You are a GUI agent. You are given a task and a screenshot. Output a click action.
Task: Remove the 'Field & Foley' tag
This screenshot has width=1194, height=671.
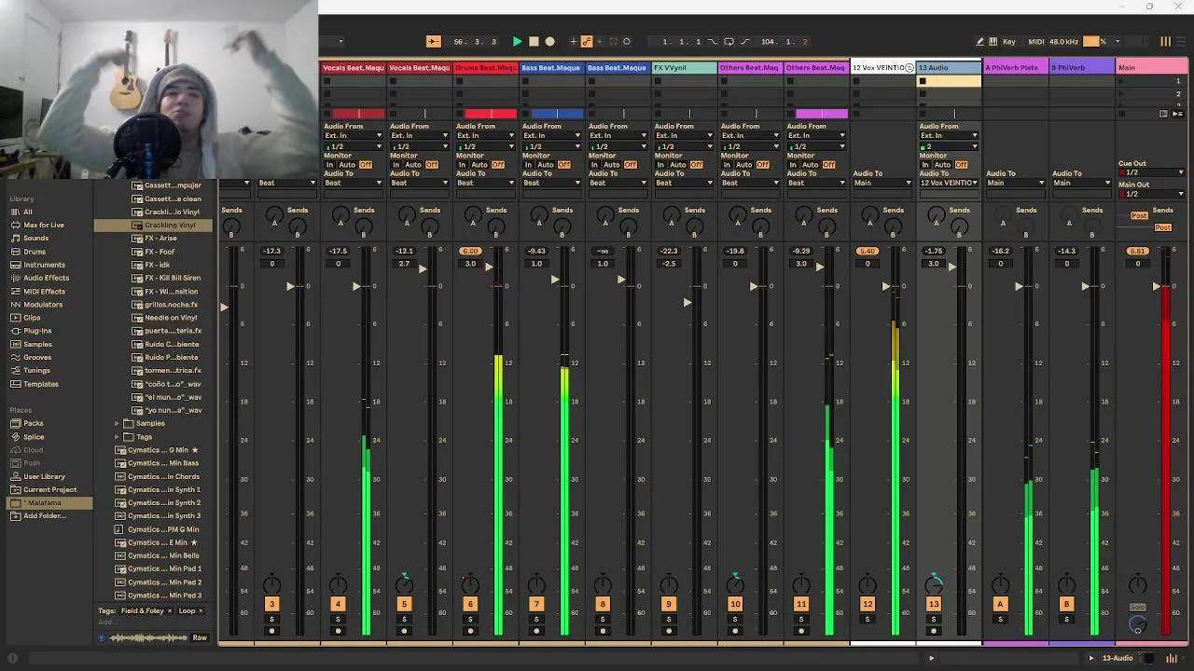tap(172, 611)
